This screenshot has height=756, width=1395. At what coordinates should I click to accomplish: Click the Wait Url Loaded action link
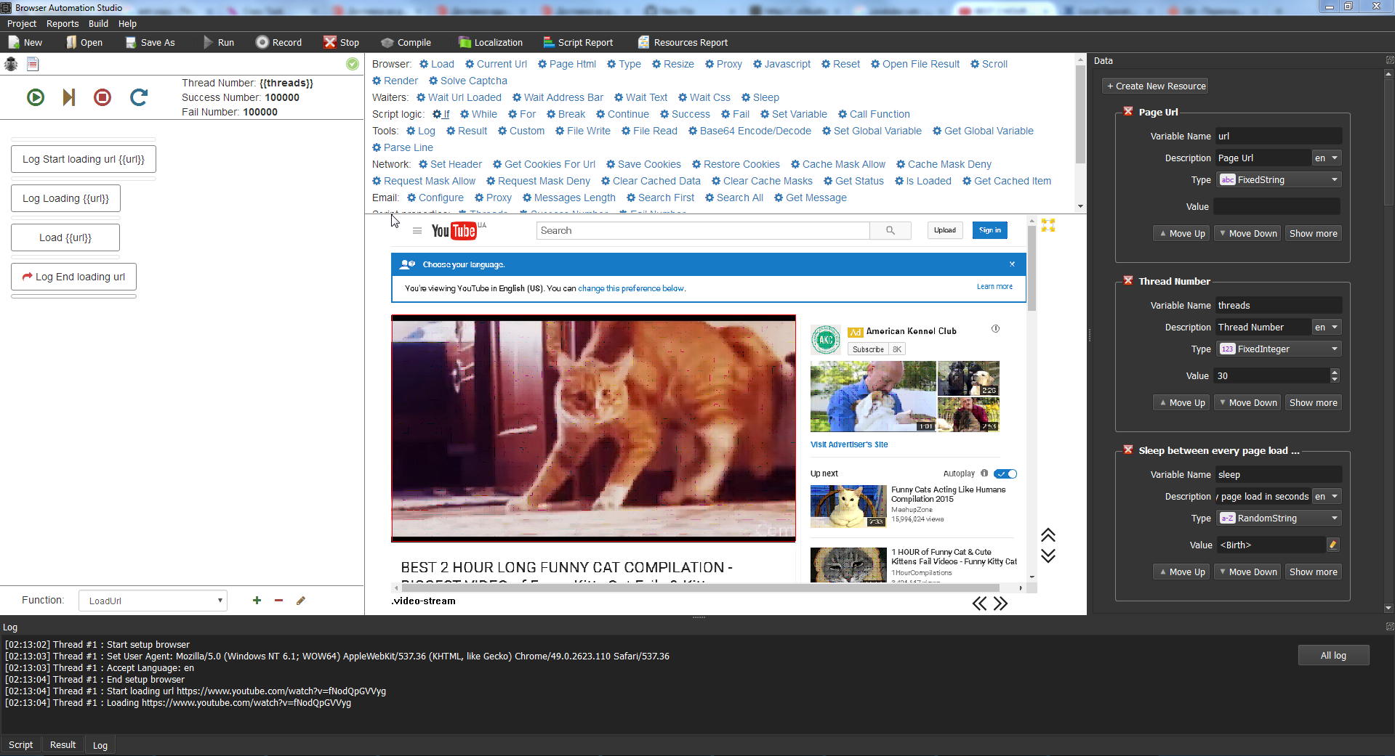[x=459, y=97]
